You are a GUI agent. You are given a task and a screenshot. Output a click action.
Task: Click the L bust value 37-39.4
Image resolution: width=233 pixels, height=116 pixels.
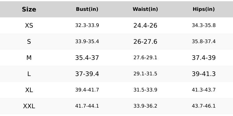point(87,74)
